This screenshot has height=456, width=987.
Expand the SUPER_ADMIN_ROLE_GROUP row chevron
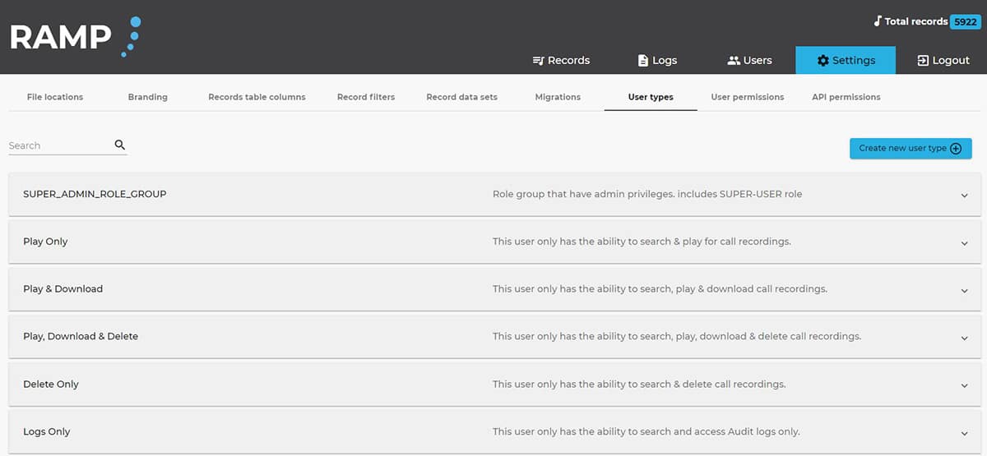(964, 195)
